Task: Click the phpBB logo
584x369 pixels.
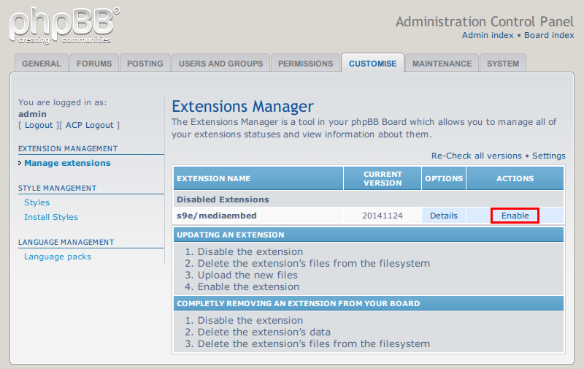Action: (x=64, y=26)
